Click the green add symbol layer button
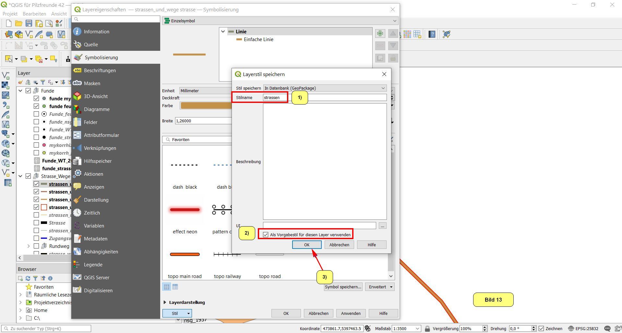 pyautogui.click(x=380, y=33)
